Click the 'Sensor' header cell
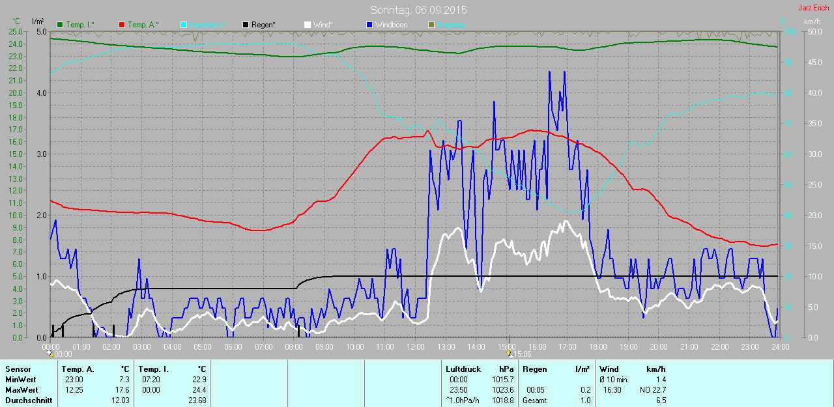 pos(18,369)
